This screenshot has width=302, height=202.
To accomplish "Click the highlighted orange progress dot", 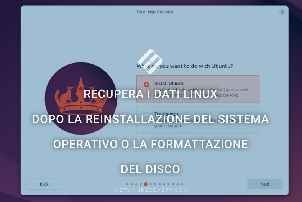I will 146,184.
